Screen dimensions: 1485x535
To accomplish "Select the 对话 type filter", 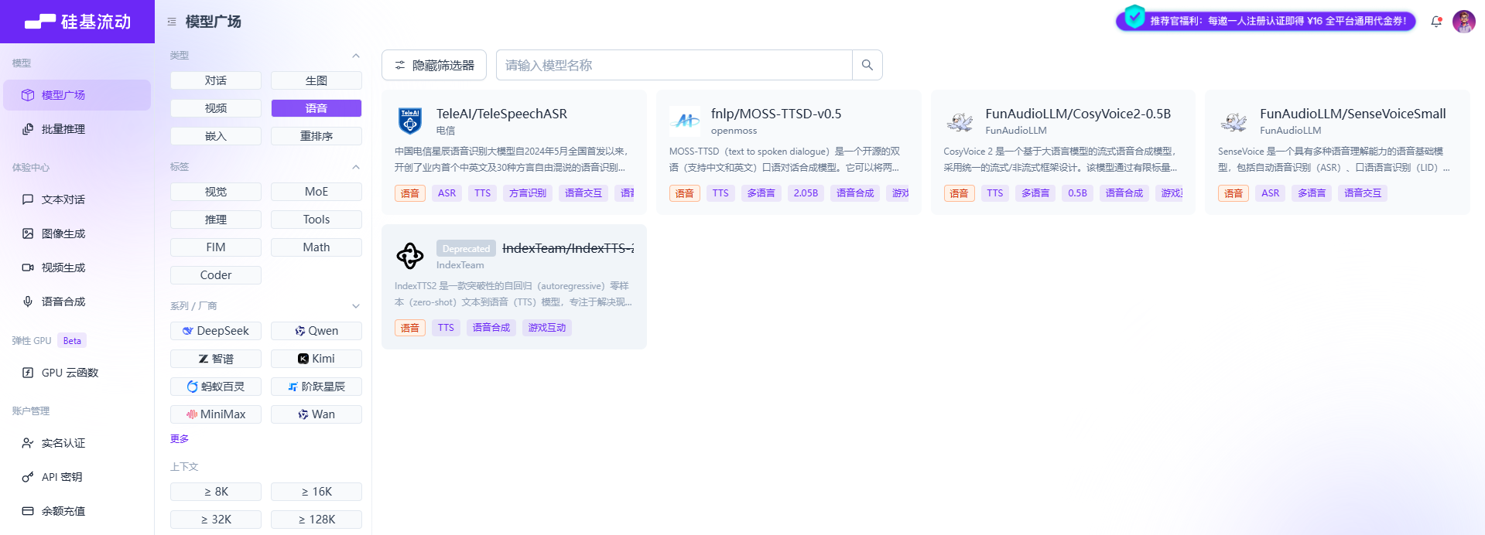I will click(x=216, y=80).
